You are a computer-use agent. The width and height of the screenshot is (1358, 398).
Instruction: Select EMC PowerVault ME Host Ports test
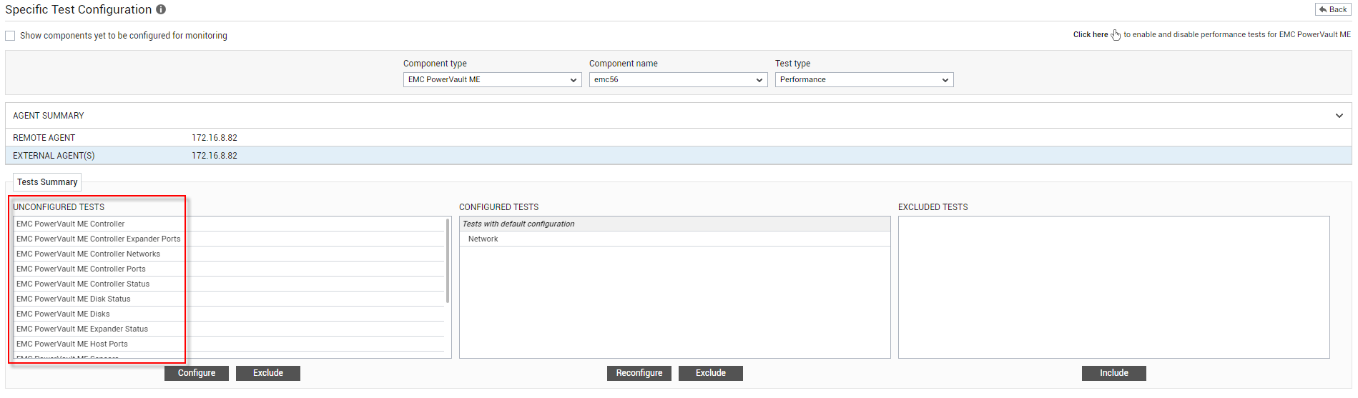[229, 344]
